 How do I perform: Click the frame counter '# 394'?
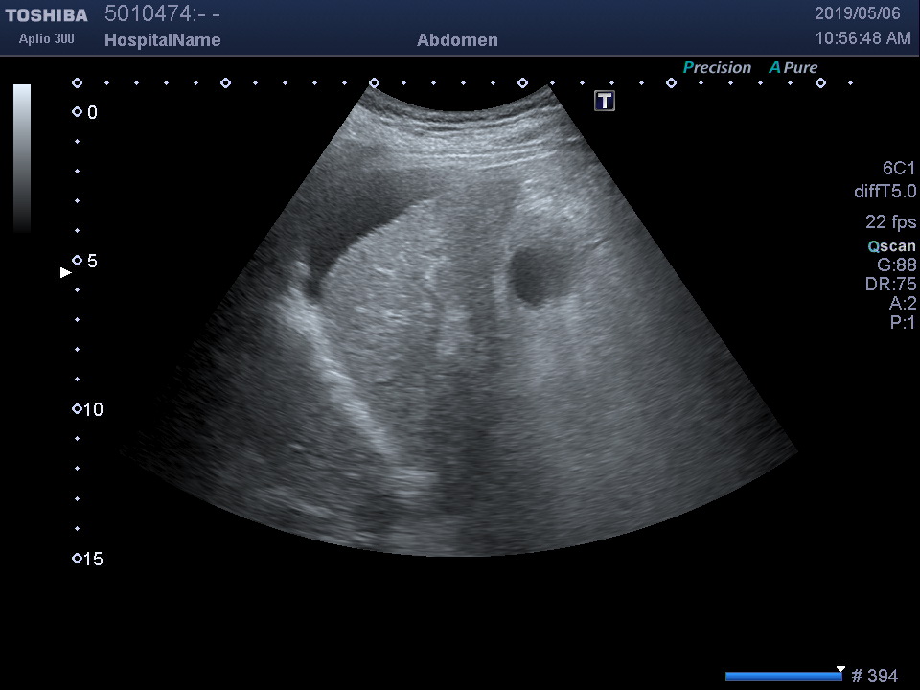click(874, 676)
